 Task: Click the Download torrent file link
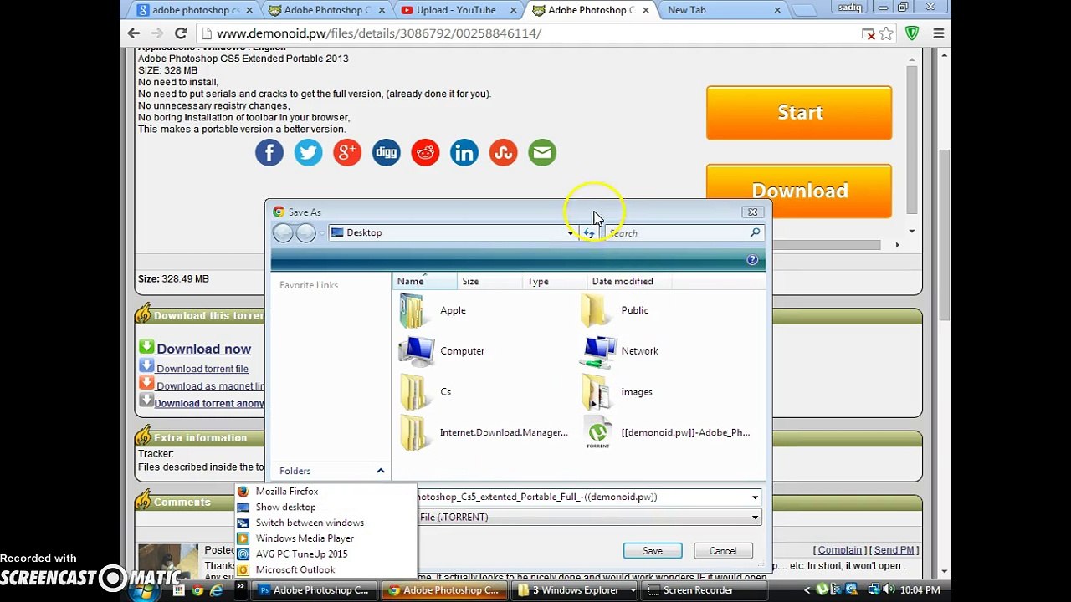point(202,369)
